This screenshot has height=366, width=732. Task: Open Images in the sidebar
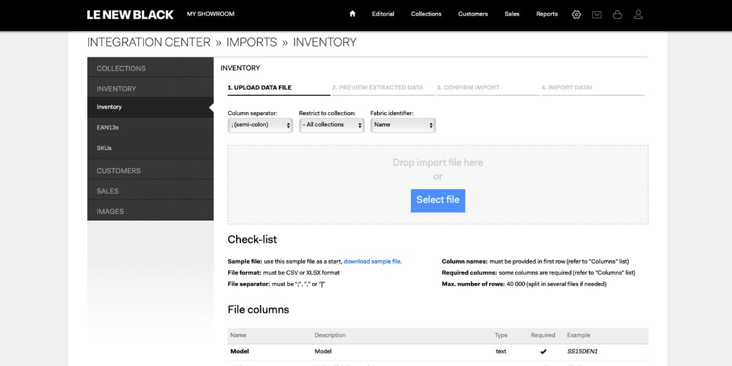point(150,210)
